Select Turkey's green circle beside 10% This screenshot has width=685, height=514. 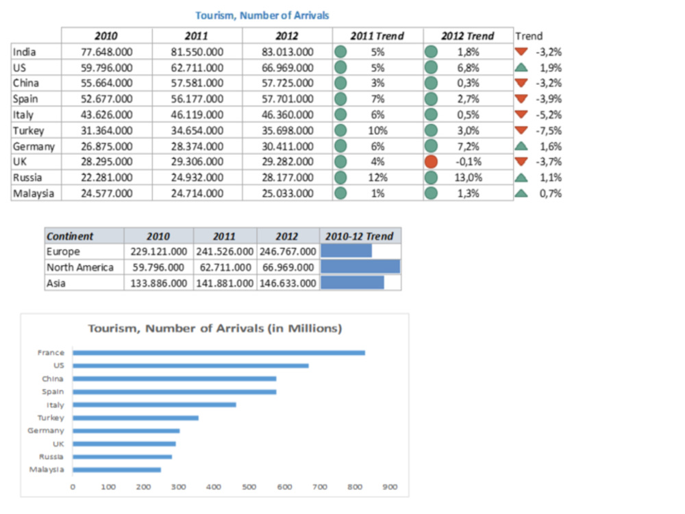(x=340, y=131)
